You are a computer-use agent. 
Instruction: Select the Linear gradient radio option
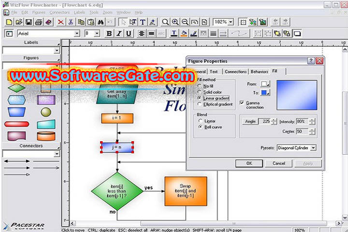point(200,98)
